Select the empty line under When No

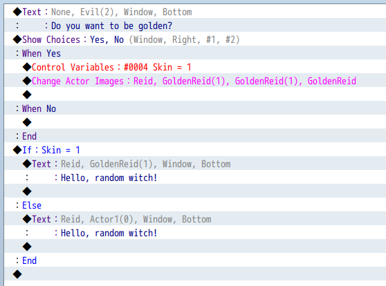(195, 122)
